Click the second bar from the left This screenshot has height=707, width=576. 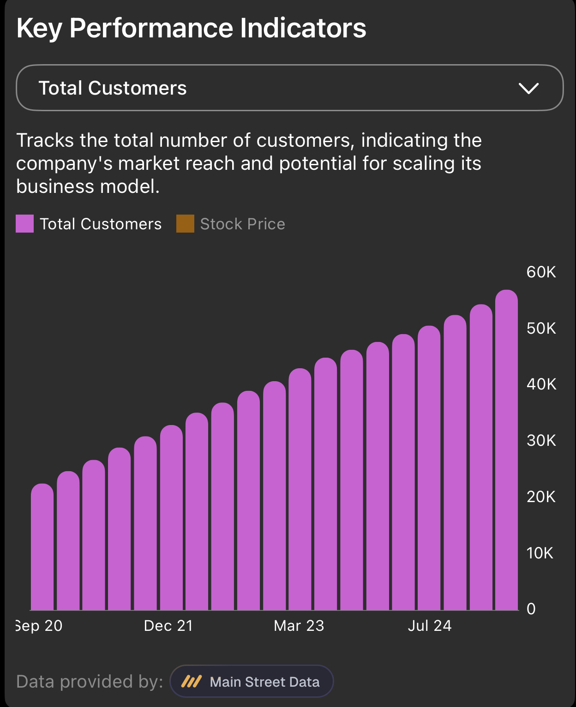point(68,540)
